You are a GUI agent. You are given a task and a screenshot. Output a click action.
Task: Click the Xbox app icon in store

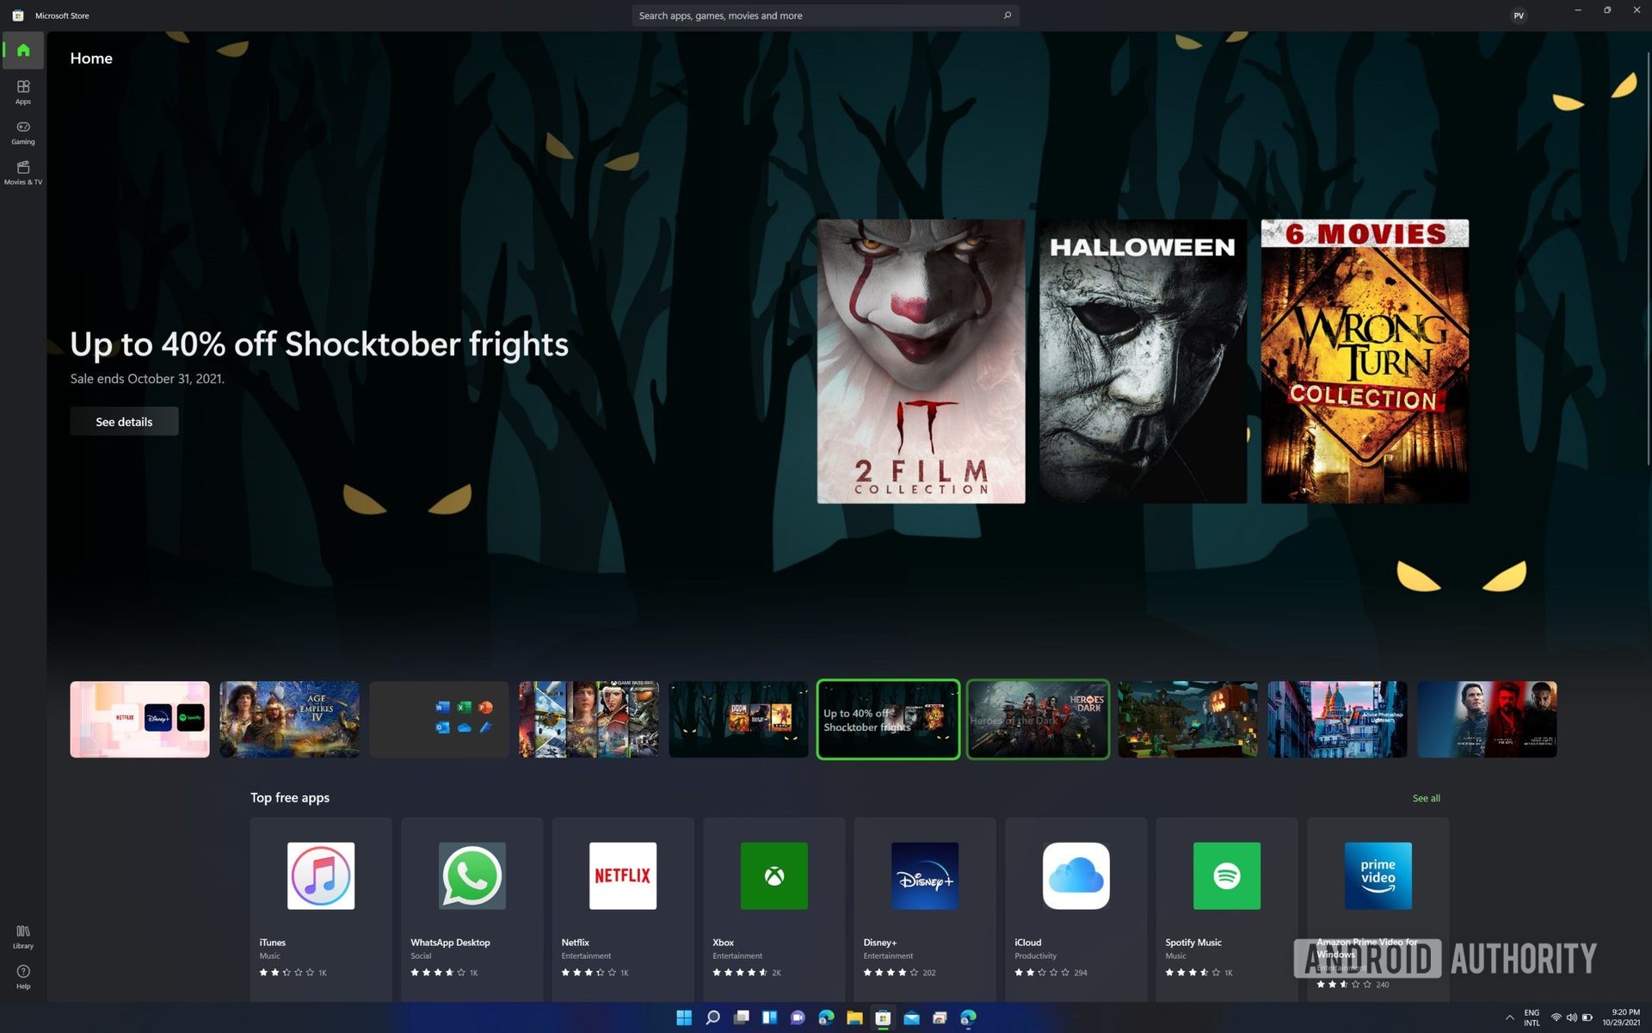[773, 875]
